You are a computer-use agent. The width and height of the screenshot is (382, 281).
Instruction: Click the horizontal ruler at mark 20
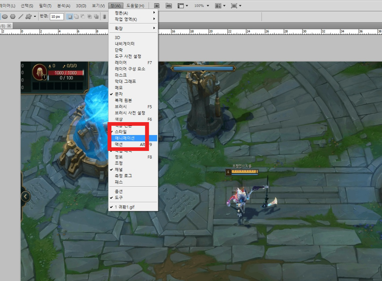point(211,31)
